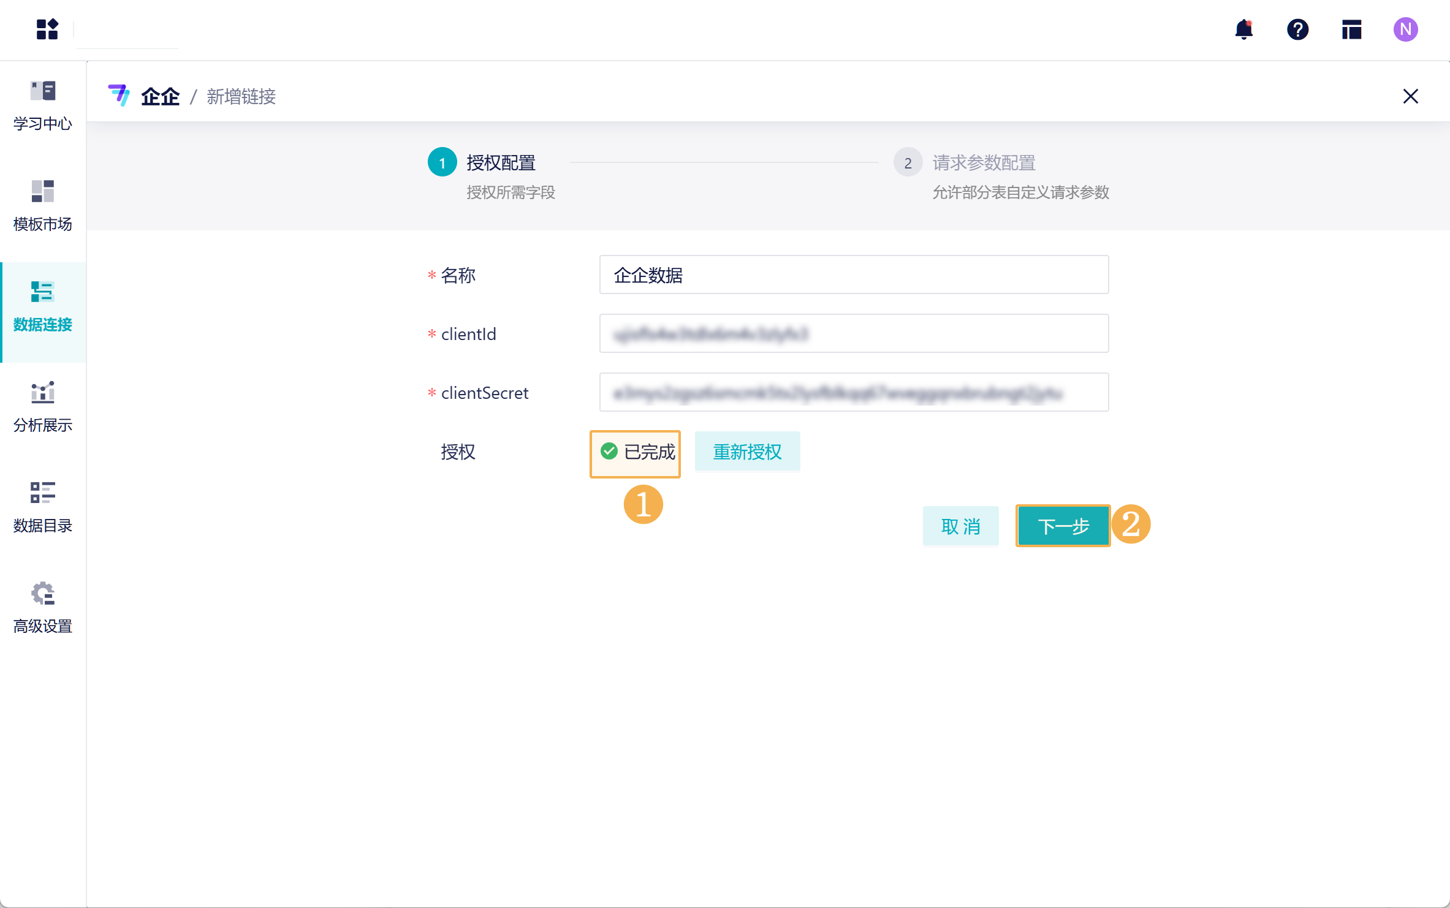1450x908 pixels.
Task: Open the layout panel icon in header
Action: (1351, 29)
